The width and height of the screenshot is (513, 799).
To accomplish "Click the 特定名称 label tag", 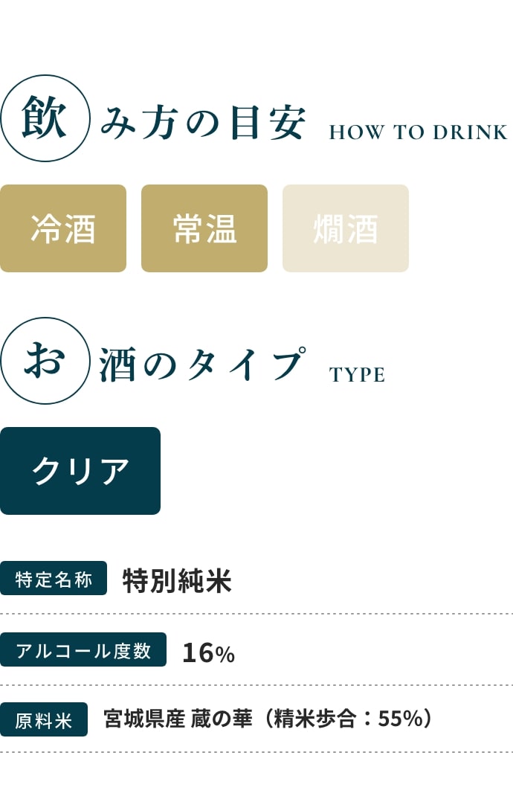I will (54, 578).
